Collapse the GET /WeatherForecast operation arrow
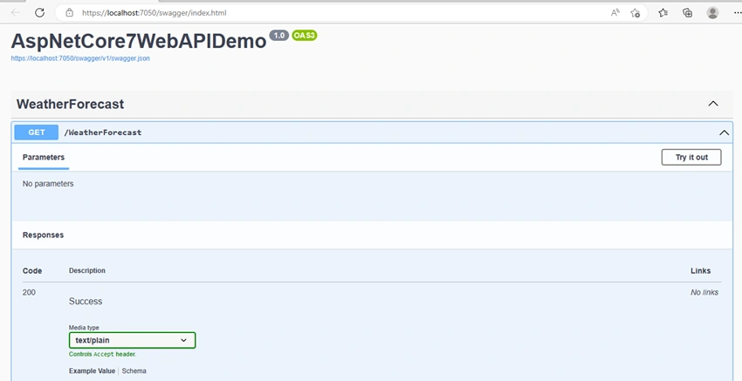Screen dimensions: 742x381 [724, 133]
